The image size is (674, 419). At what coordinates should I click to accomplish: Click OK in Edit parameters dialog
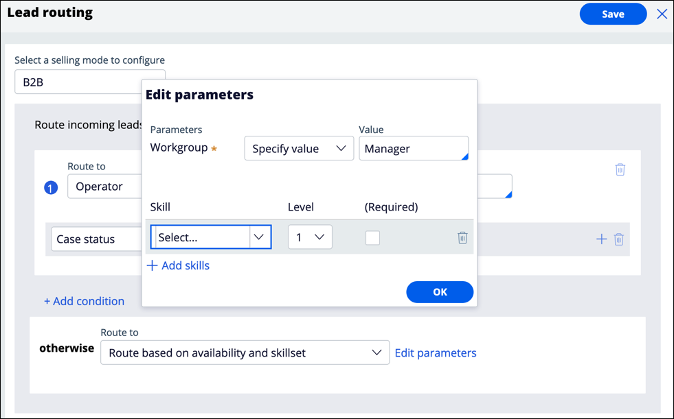click(440, 292)
